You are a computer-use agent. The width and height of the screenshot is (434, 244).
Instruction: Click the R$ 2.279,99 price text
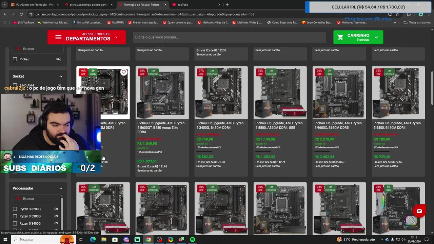[x=324, y=139]
